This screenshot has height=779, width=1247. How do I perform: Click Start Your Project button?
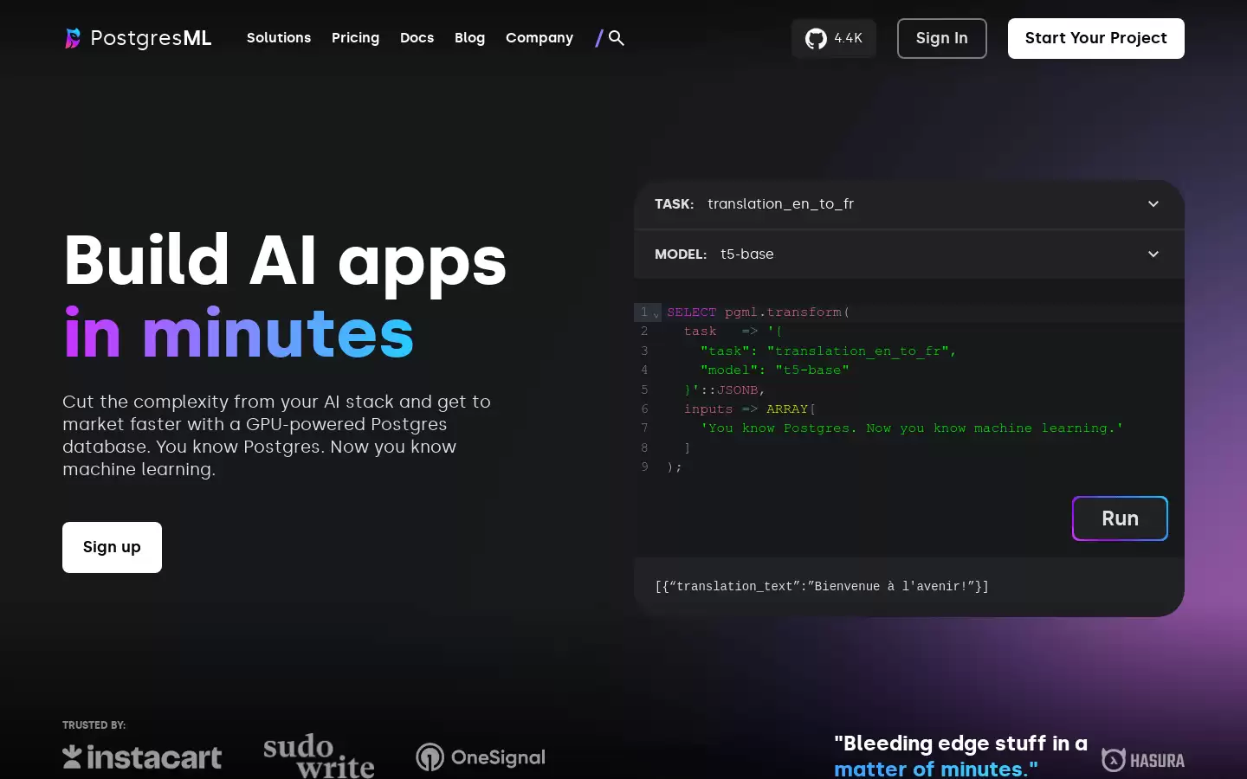(1095, 38)
